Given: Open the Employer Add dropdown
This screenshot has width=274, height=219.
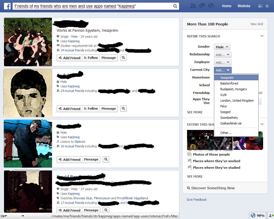Looking at the screenshot, I should point(223,63).
